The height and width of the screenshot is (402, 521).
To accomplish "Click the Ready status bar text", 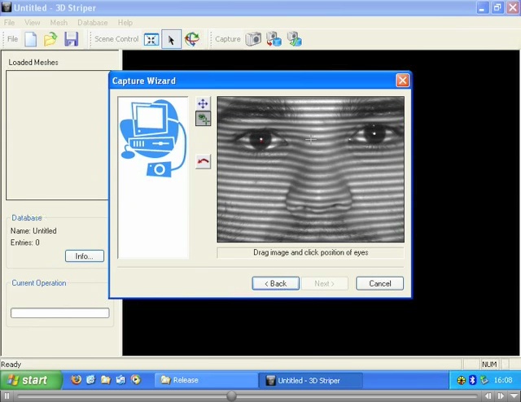I will pyautogui.click(x=11, y=365).
